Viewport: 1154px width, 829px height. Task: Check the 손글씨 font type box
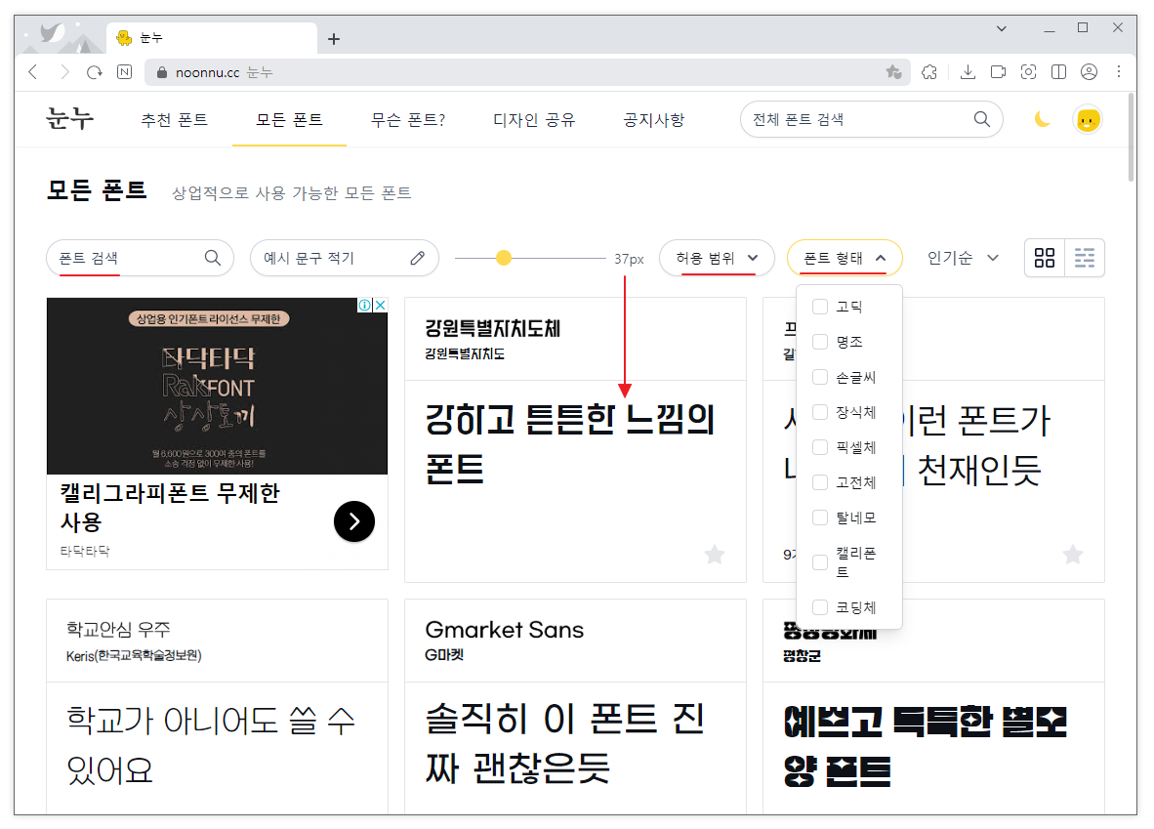tap(820, 377)
